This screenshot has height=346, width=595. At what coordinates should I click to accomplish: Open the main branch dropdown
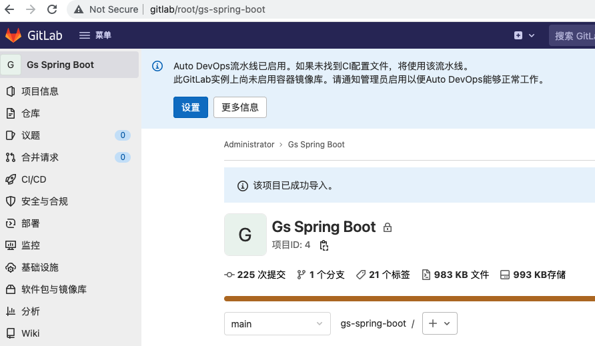(x=277, y=323)
